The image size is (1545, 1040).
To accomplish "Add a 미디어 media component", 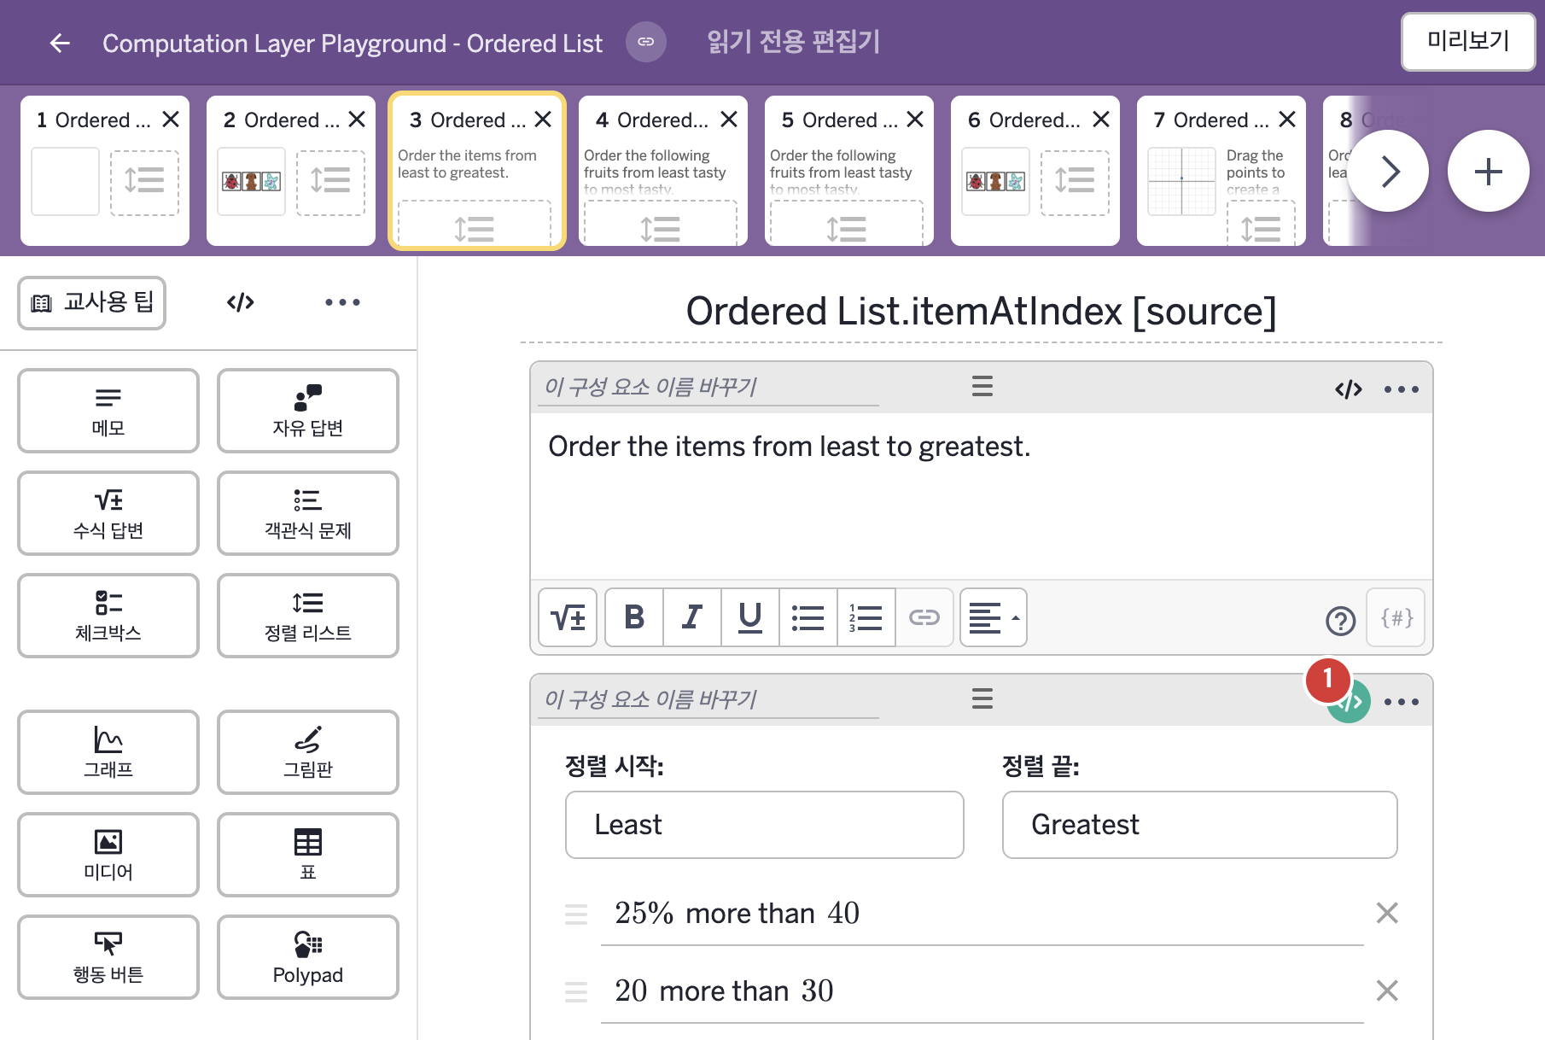I will coord(108,855).
